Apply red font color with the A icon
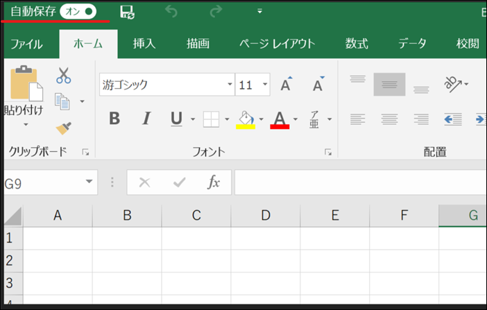487x310 pixels. tap(280, 119)
